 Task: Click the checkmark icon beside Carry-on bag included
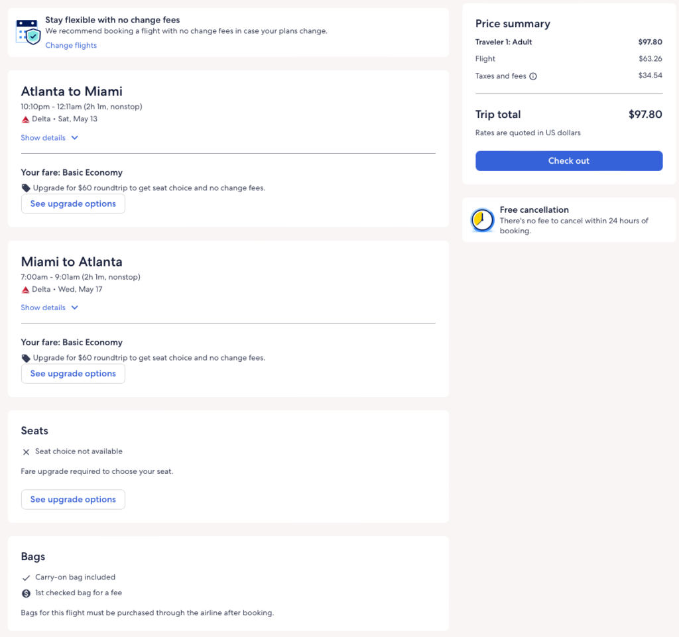coord(26,578)
